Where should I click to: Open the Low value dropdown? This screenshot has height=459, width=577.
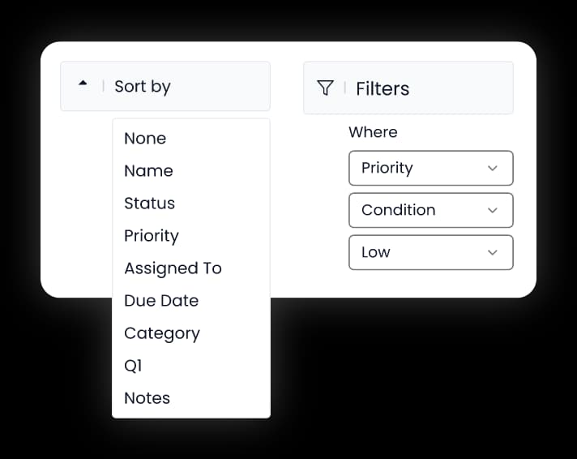tap(431, 252)
